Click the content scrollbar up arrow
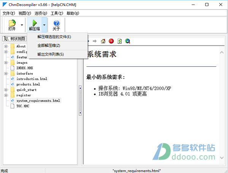This screenshot has width=228, height=173. point(222,52)
